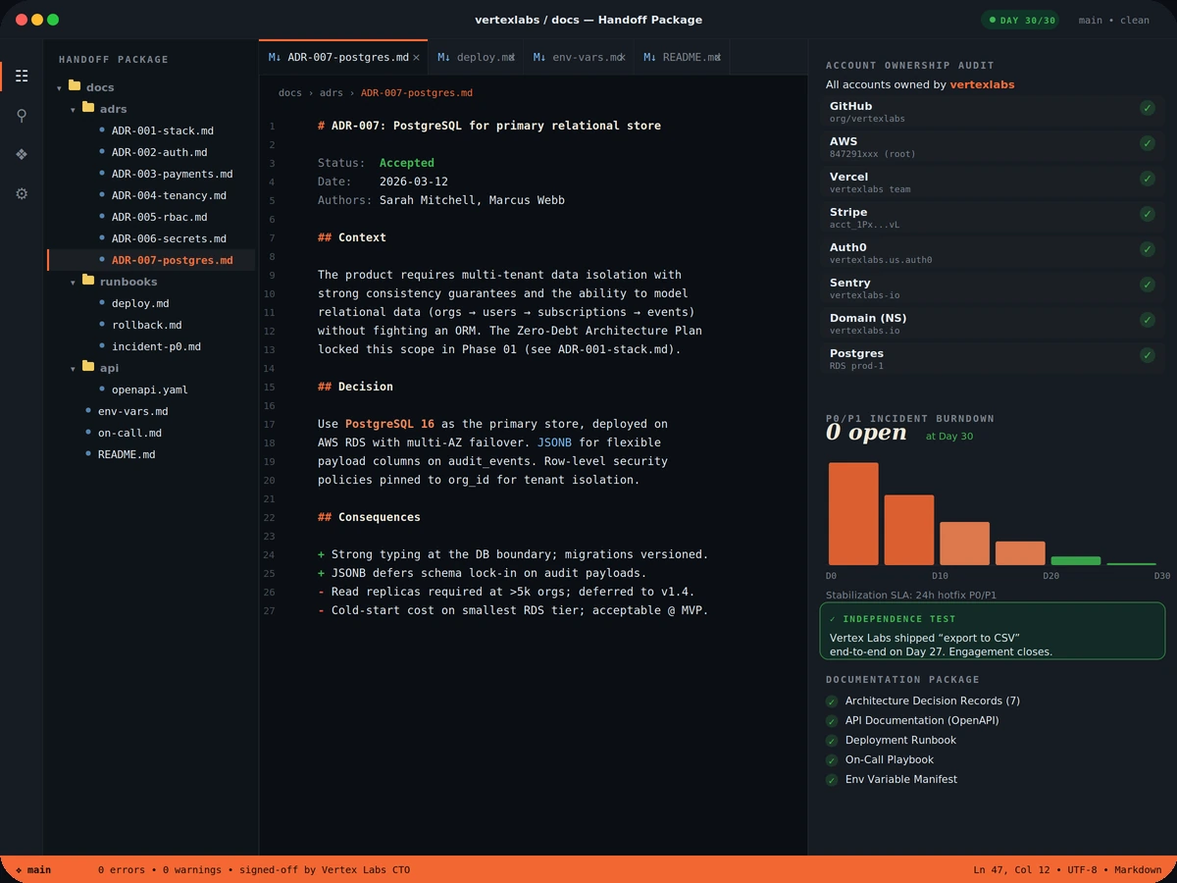Open openapi.yaml in api folder
Image resolution: width=1177 pixels, height=883 pixels.
151,390
